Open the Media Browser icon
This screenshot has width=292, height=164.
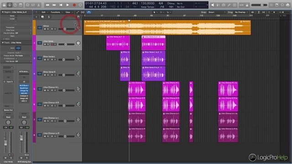click(x=288, y=5)
